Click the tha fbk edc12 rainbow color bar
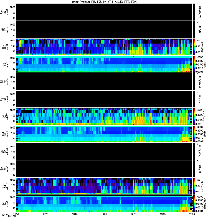This screenshot has height=222, width=208. click(x=194, y=47)
